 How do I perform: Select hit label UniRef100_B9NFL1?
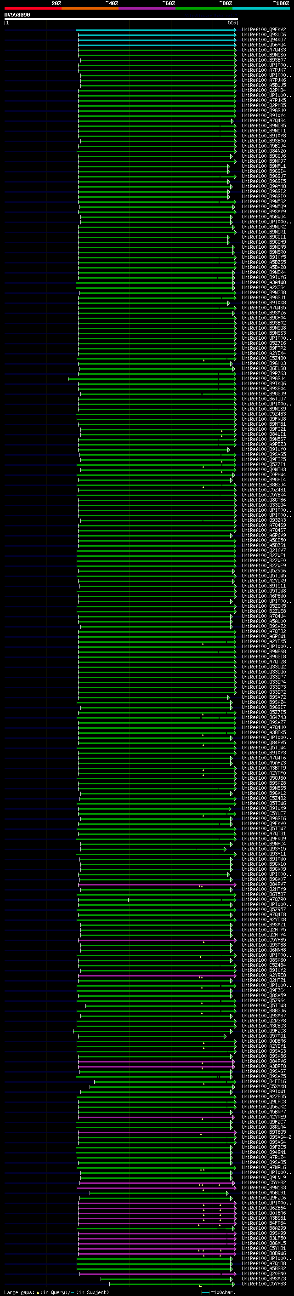264,166
